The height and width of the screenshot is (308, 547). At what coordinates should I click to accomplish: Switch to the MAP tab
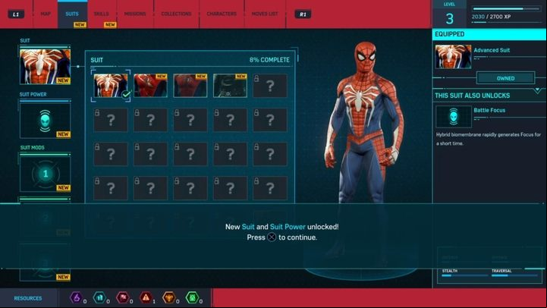tap(46, 14)
